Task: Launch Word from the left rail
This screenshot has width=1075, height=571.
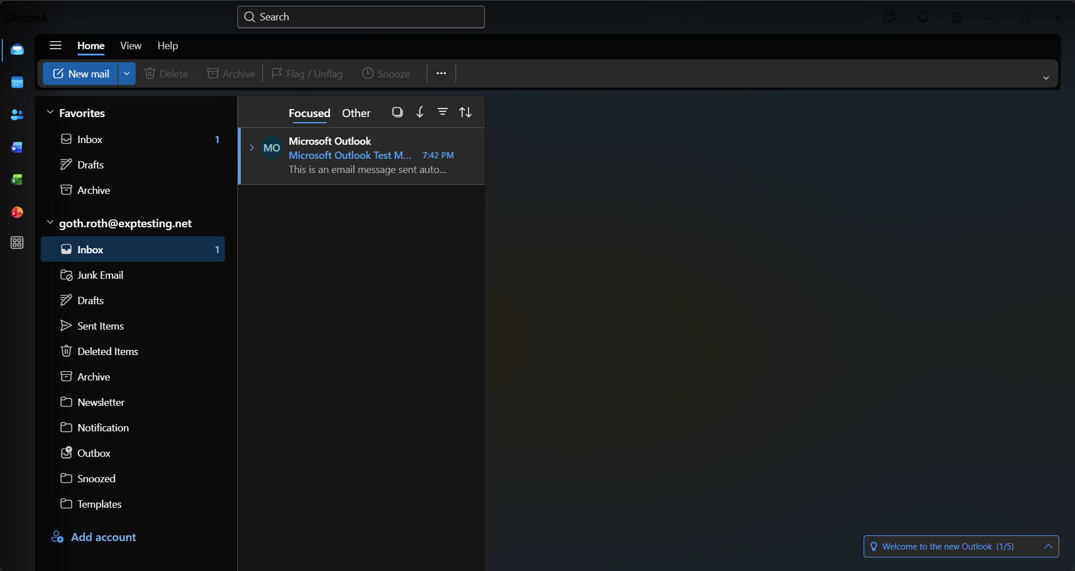Action: click(17, 148)
